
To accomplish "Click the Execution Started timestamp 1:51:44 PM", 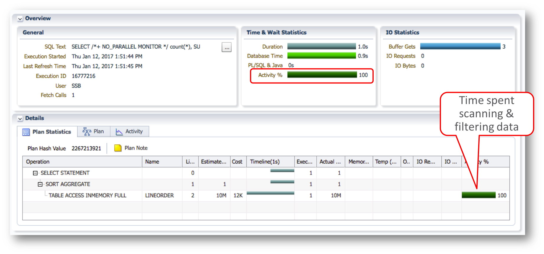I will [107, 56].
